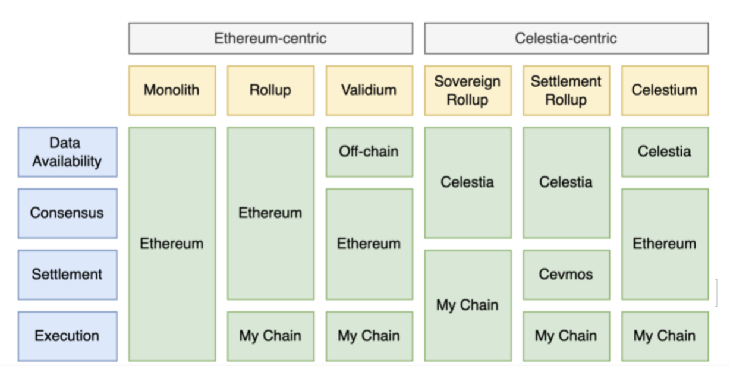This screenshot has width=730, height=366.
Task: Click the Settlement Rollup column header
Action: tap(566, 90)
